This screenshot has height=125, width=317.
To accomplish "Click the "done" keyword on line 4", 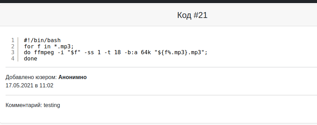I will point(31,59).
